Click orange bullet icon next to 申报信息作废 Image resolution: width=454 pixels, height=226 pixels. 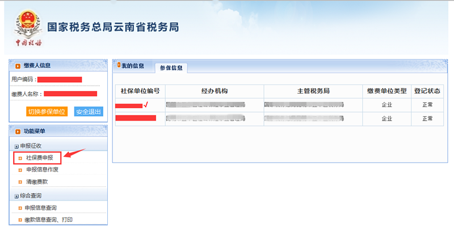click(20, 170)
